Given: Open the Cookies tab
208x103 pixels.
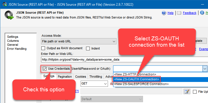Looking at the screenshot, I should pyautogui.click(x=81, y=77).
